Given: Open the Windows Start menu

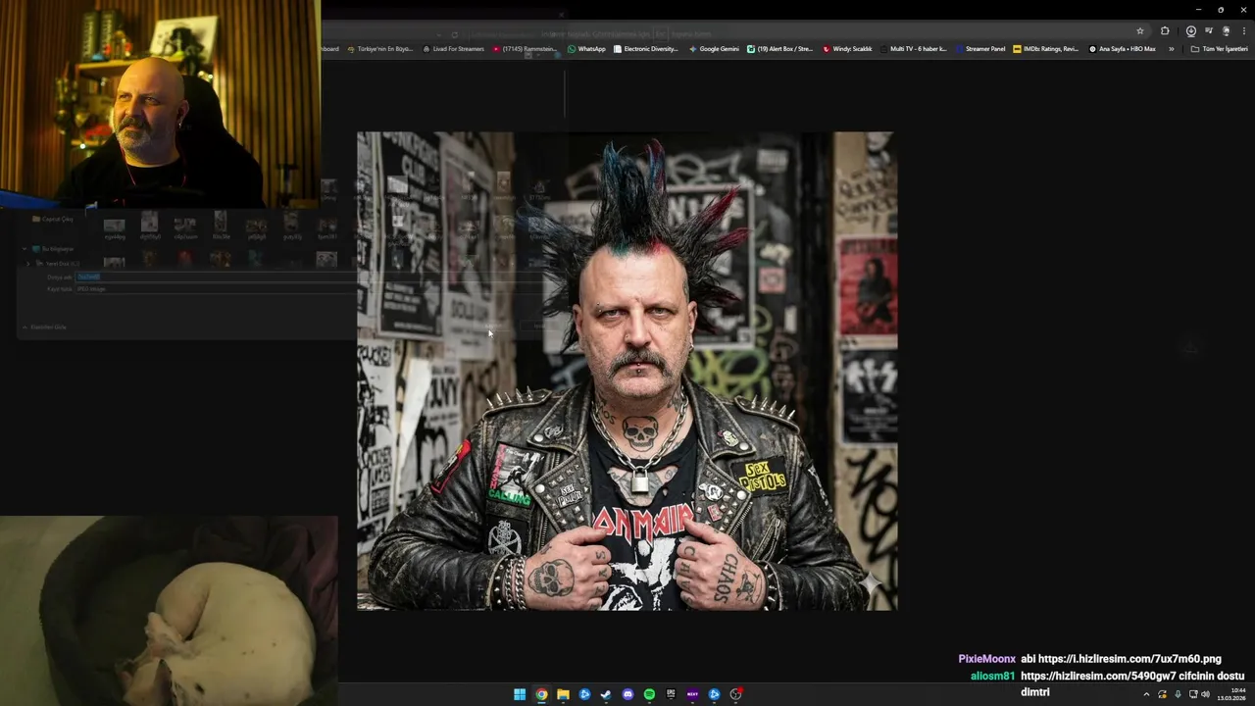Looking at the screenshot, I should coord(520,694).
